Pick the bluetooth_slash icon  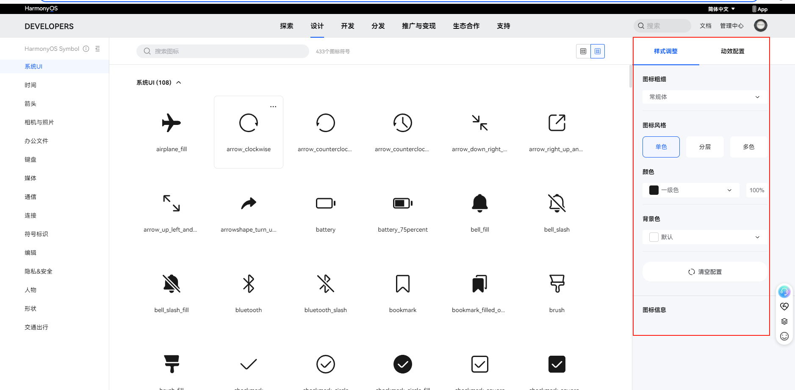coord(326,284)
